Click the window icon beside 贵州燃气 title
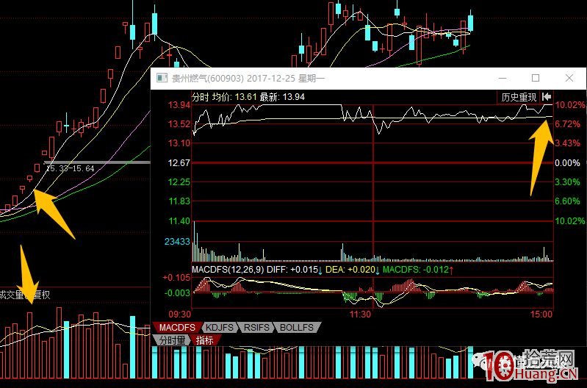587x388 pixels. click(162, 78)
